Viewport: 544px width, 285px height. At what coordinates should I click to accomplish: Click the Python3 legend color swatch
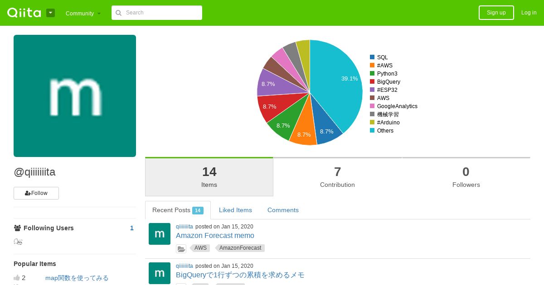372,74
